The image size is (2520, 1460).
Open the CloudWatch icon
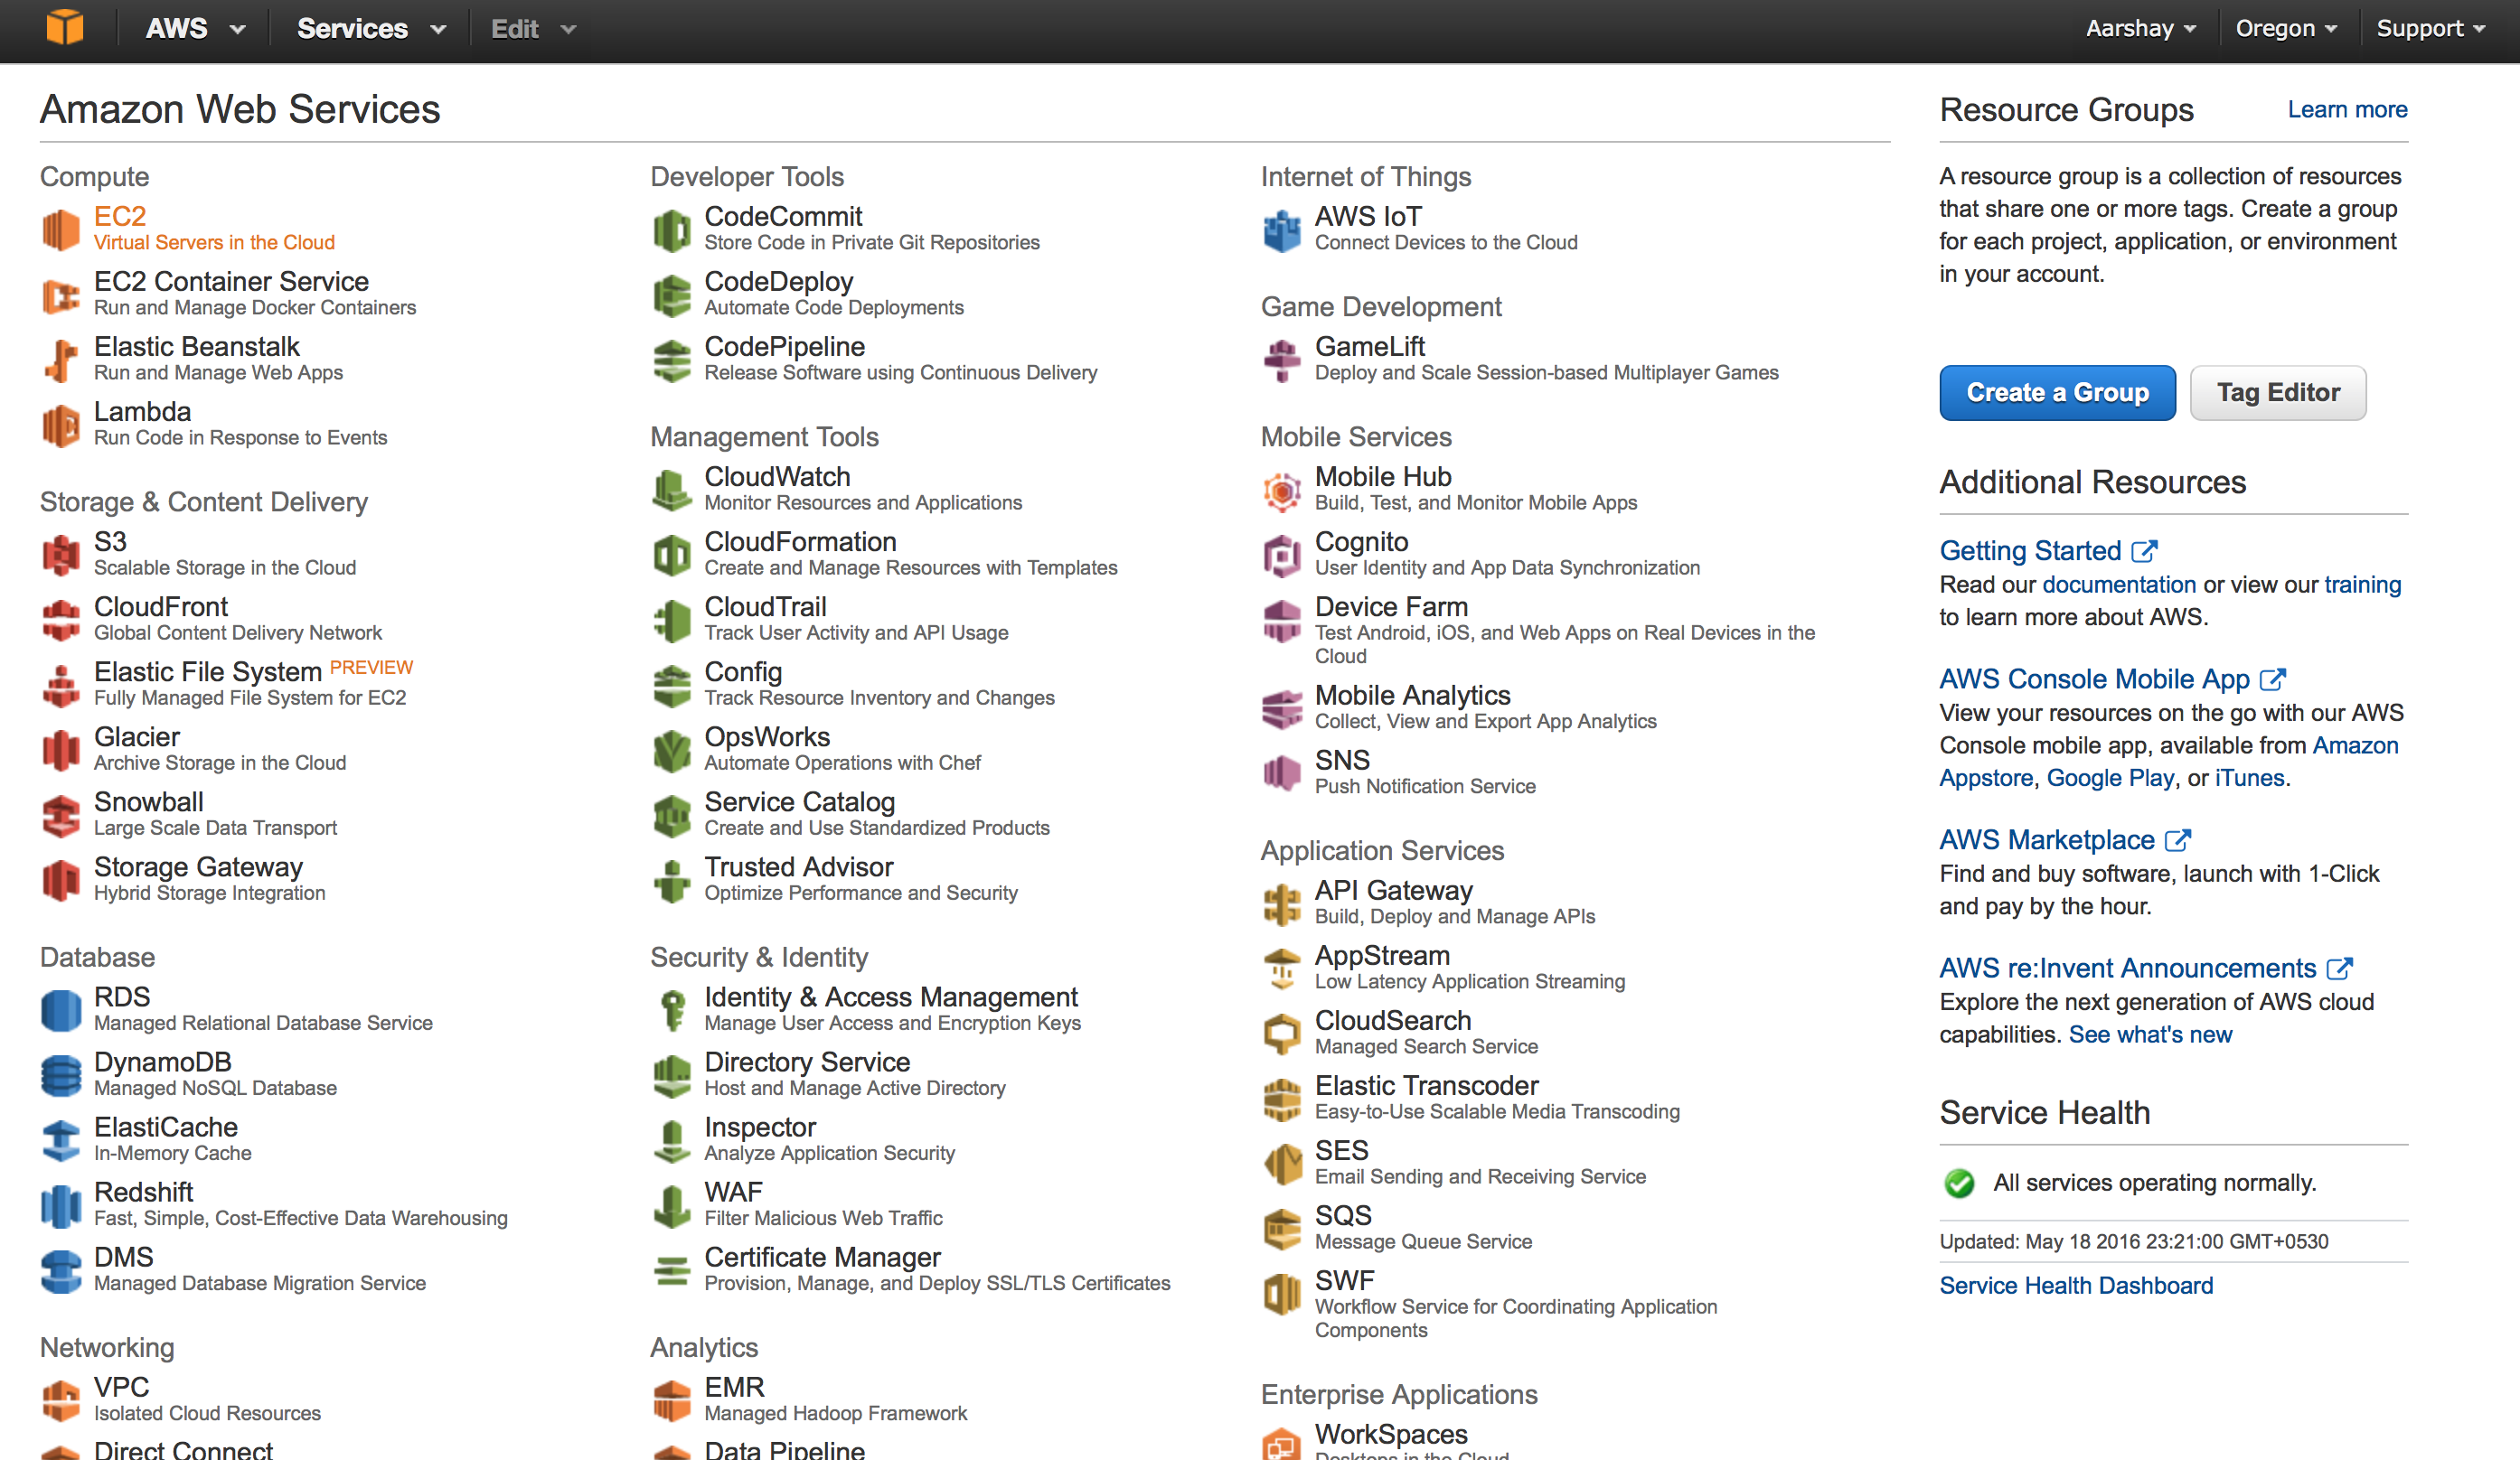click(x=672, y=490)
